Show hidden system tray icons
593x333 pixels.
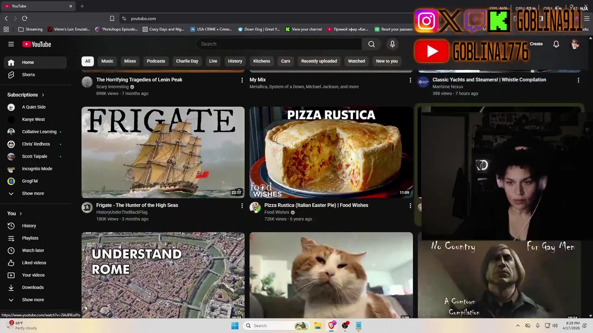click(x=518, y=326)
